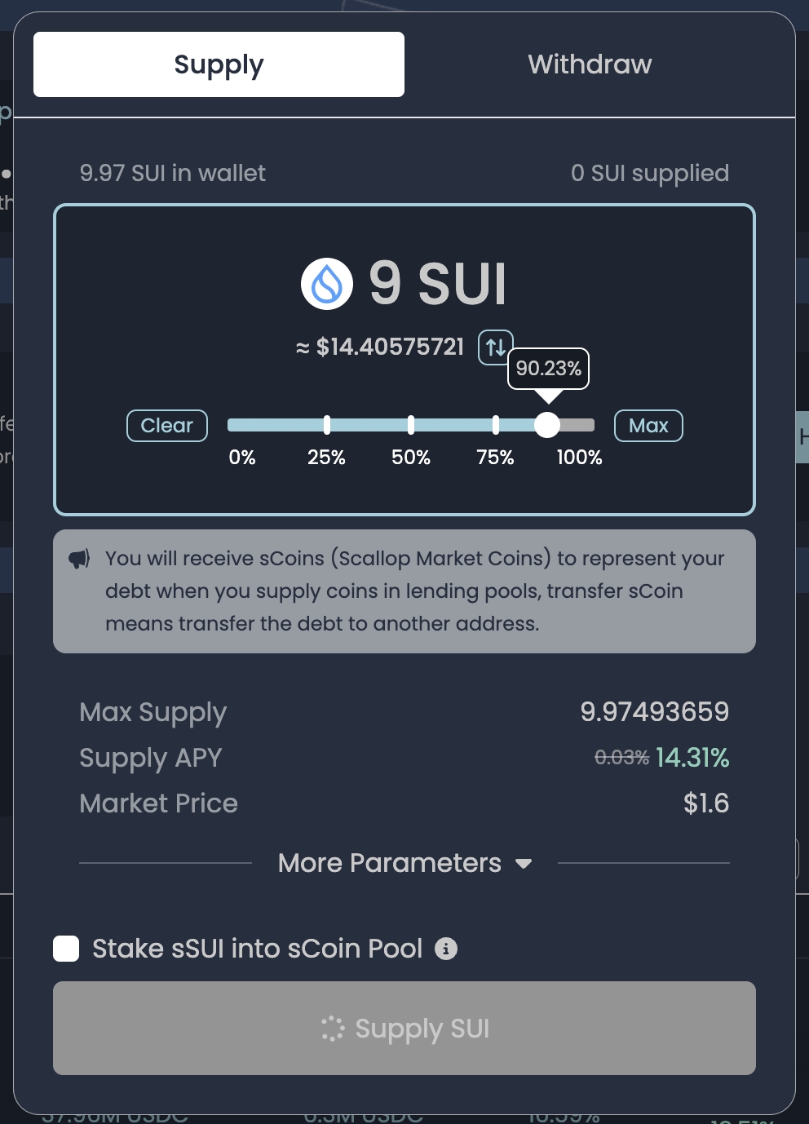
Task: Click the Supply SUI button
Action: 404,1028
